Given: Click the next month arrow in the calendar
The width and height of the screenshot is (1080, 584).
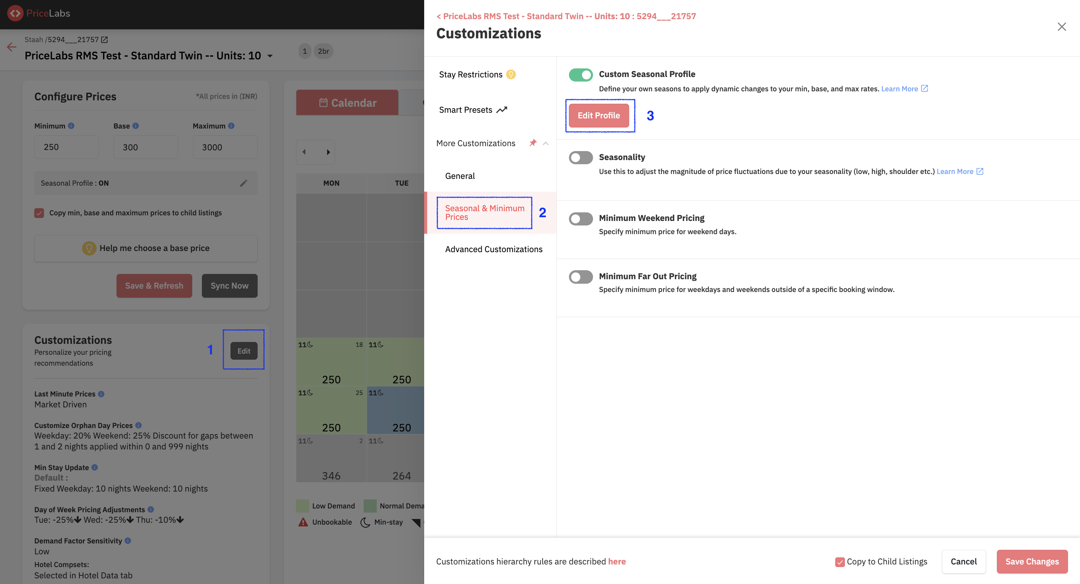Looking at the screenshot, I should click(328, 152).
